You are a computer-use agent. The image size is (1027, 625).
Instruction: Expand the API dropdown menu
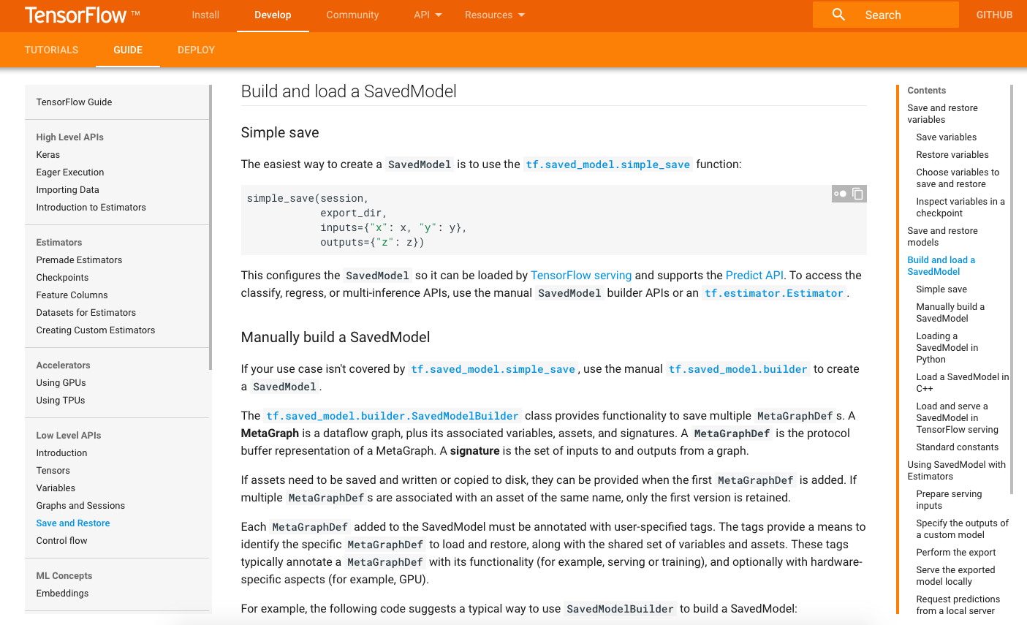(x=428, y=15)
